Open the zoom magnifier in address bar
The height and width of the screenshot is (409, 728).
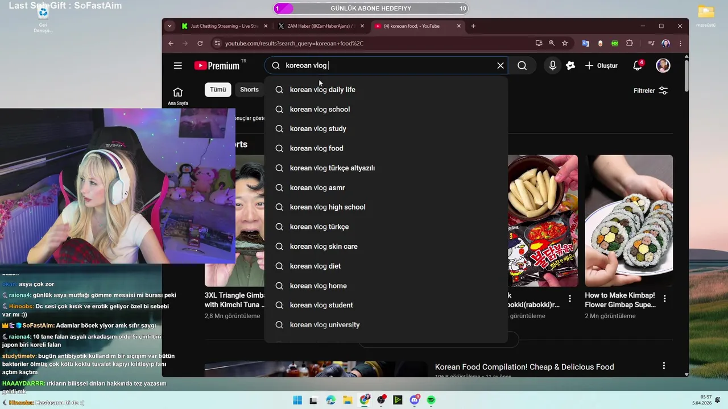click(x=552, y=43)
